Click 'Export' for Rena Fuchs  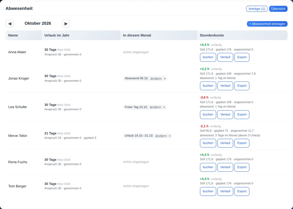click(242, 167)
